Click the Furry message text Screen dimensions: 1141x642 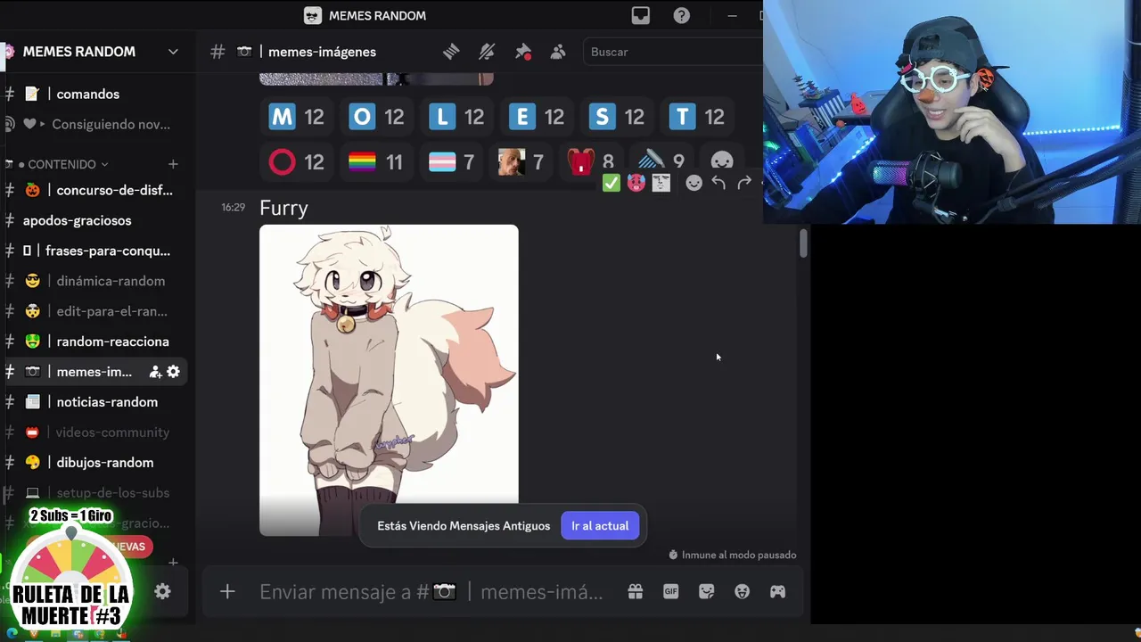283,208
